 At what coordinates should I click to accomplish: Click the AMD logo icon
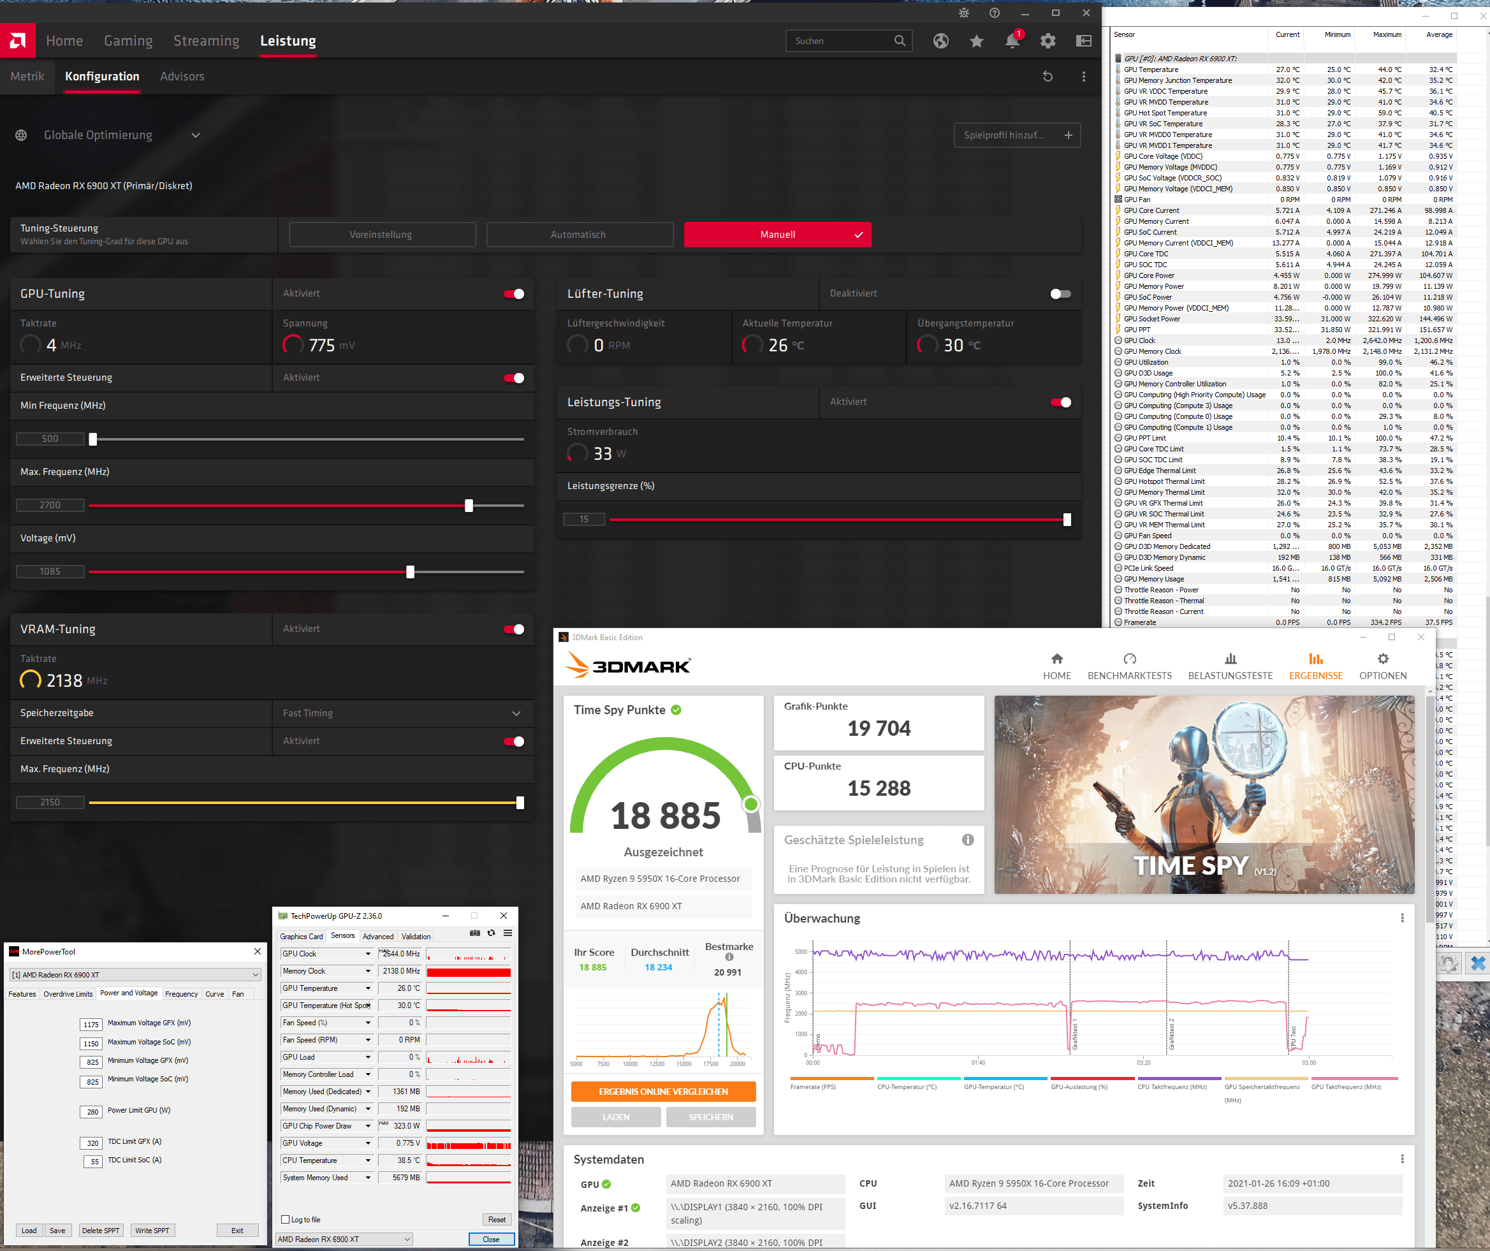point(17,40)
